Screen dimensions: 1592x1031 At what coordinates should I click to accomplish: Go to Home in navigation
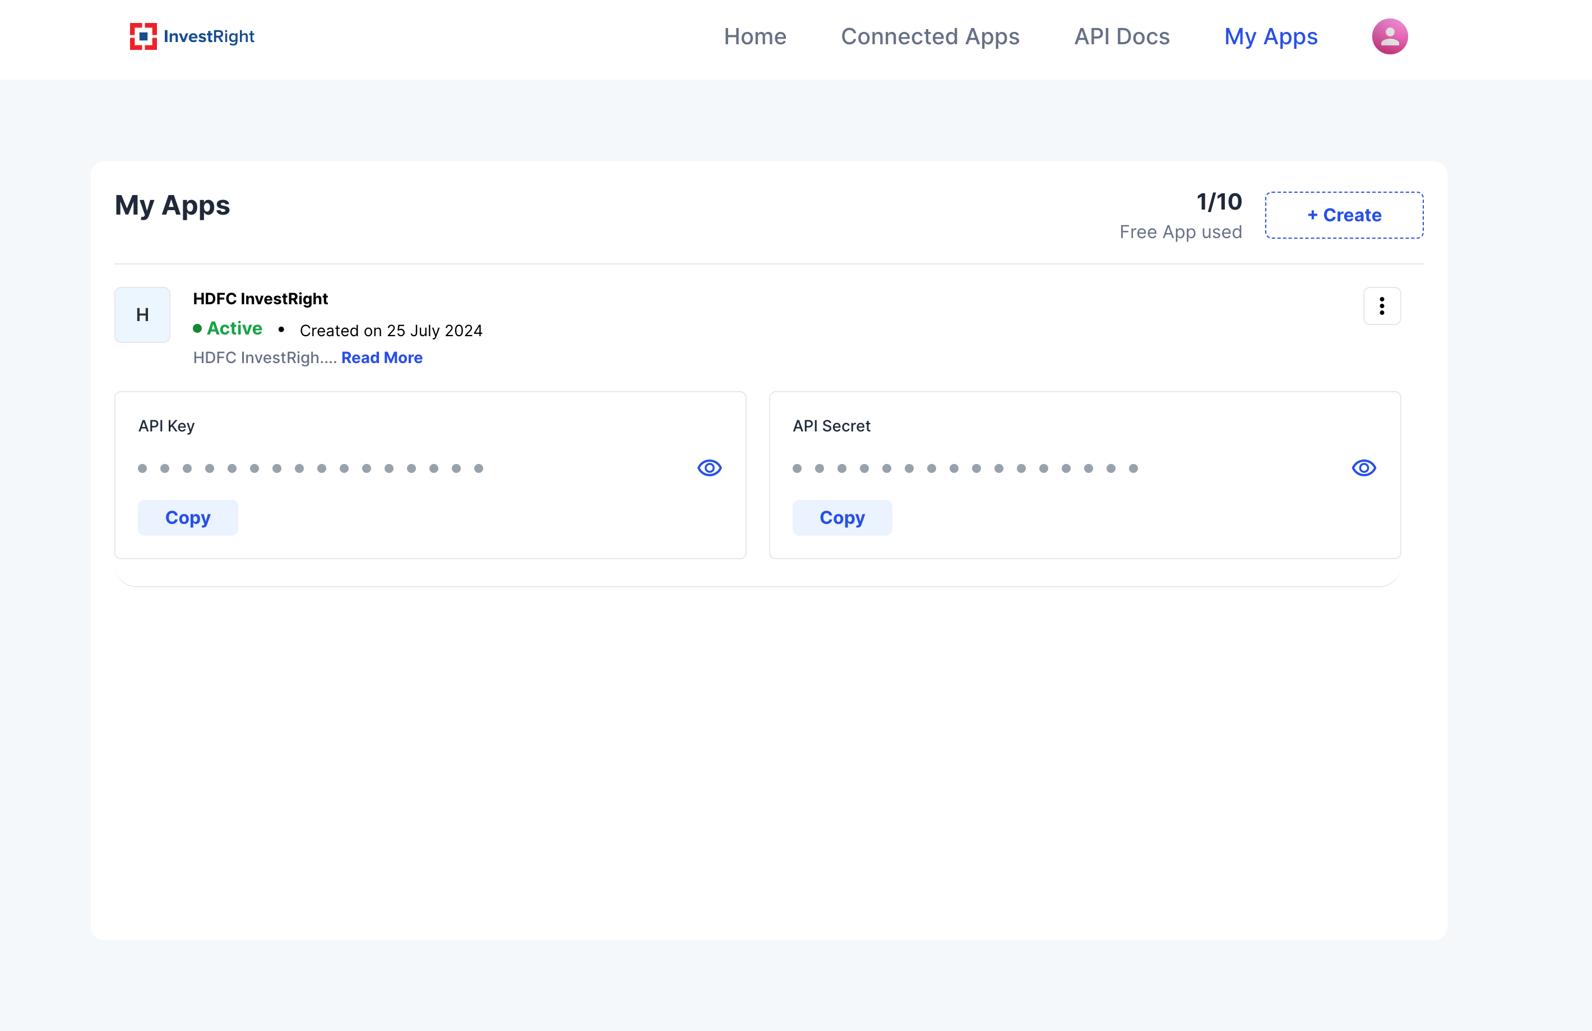tap(755, 36)
